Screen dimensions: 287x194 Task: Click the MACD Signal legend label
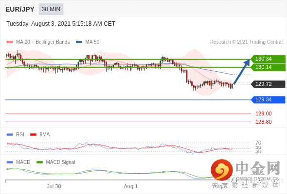point(61,162)
